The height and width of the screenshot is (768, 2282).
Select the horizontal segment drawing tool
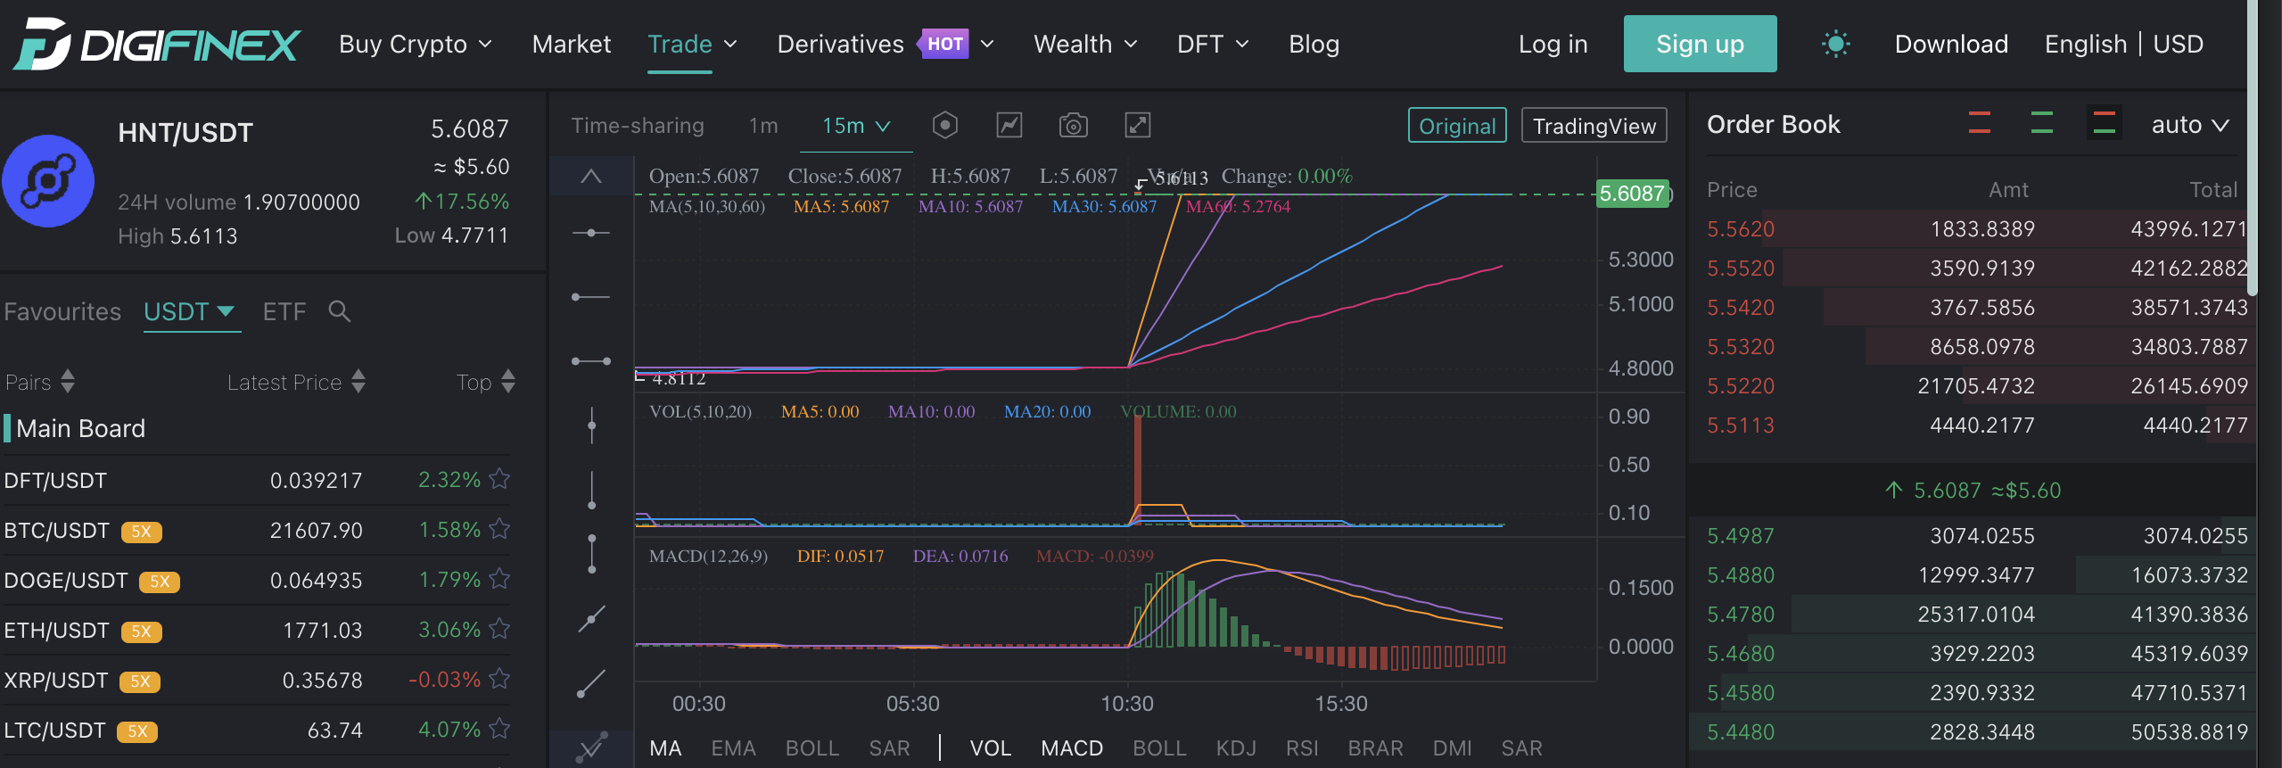590,361
